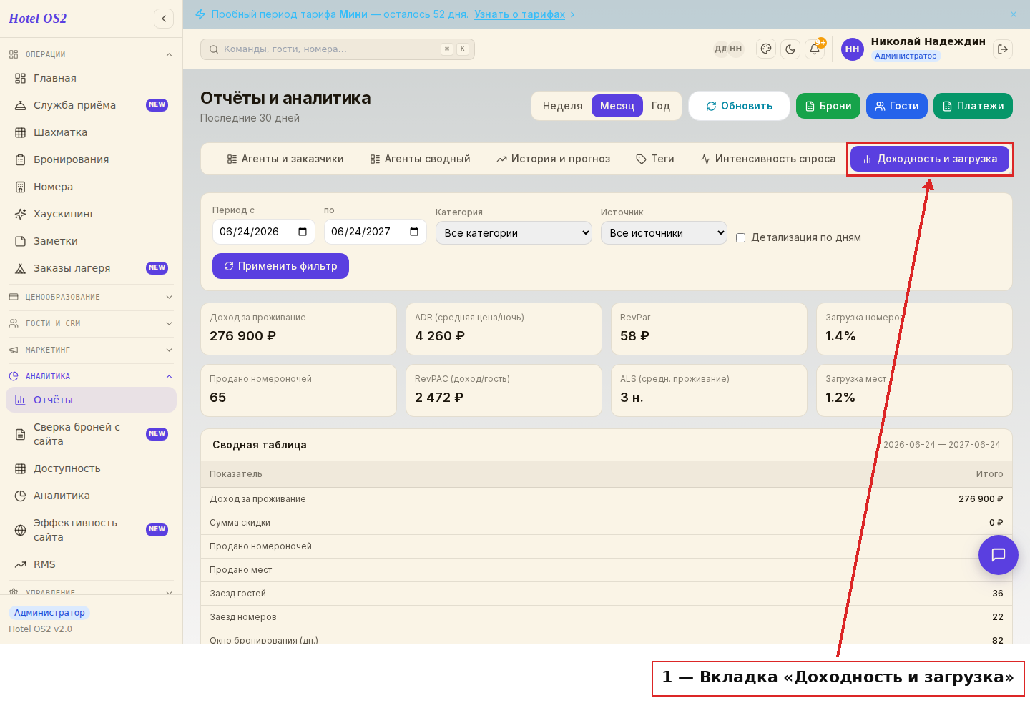
Task: Click the logout icon
Action: [x=1003, y=49]
